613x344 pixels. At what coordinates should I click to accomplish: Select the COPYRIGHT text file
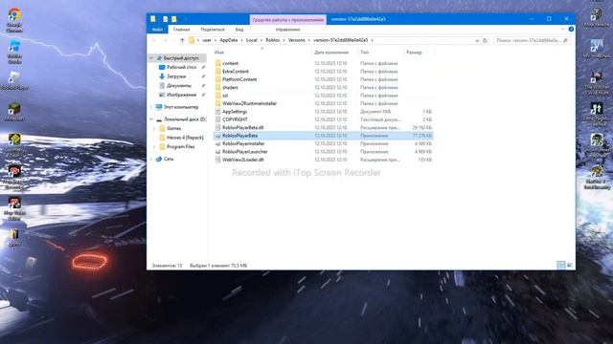coord(324,119)
